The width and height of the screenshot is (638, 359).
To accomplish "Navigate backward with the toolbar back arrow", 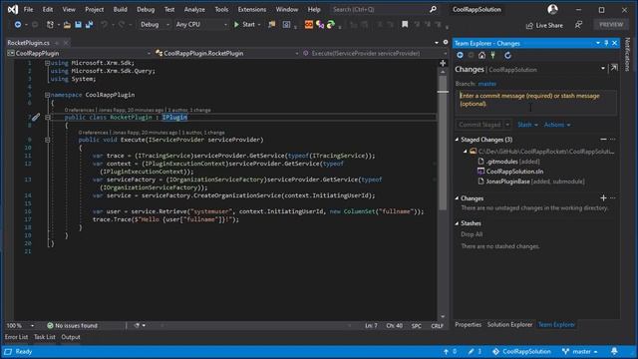I will (18, 25).
